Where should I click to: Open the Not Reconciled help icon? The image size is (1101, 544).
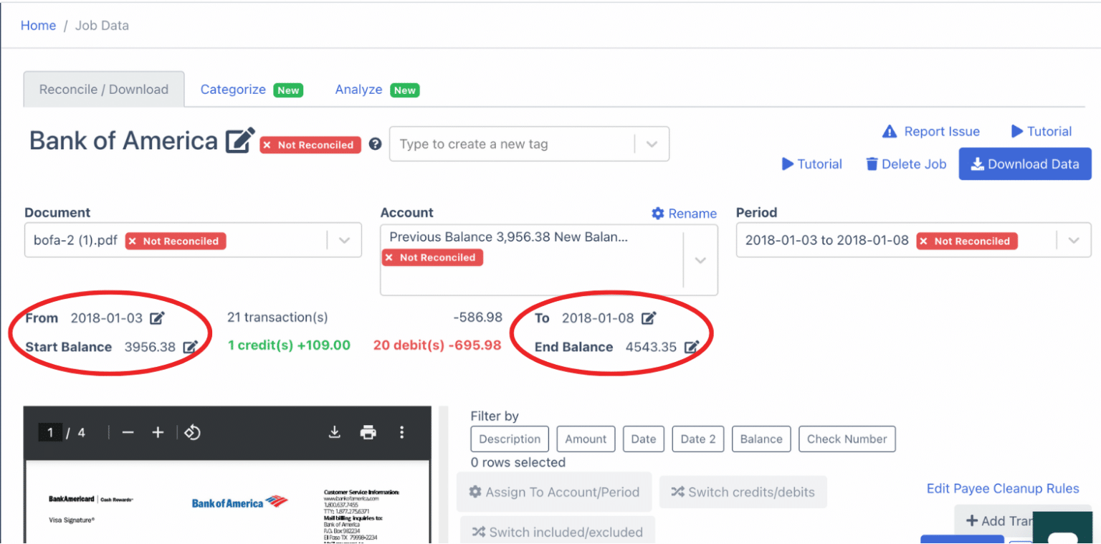coord(375,144)
